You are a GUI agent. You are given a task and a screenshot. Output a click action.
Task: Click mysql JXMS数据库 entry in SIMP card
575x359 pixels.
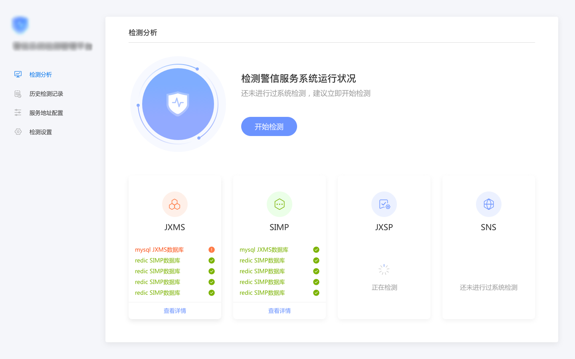(264, 250)
